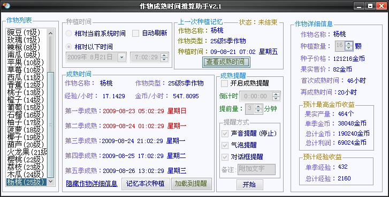Minimize the 作物成熟时间推算助手 window
389x197 pixels.
359,6
